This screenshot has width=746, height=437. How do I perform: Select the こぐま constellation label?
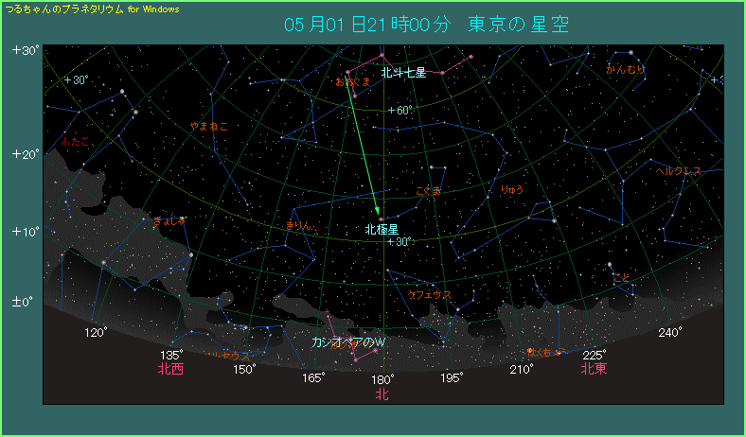(428, 191)
